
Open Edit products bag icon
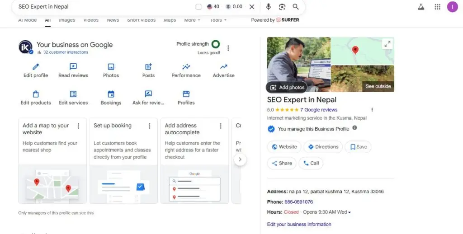tap(36, 94)
